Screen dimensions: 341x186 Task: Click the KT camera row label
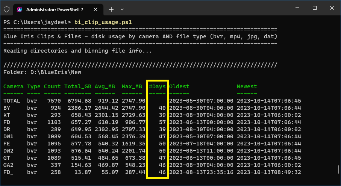7,115
